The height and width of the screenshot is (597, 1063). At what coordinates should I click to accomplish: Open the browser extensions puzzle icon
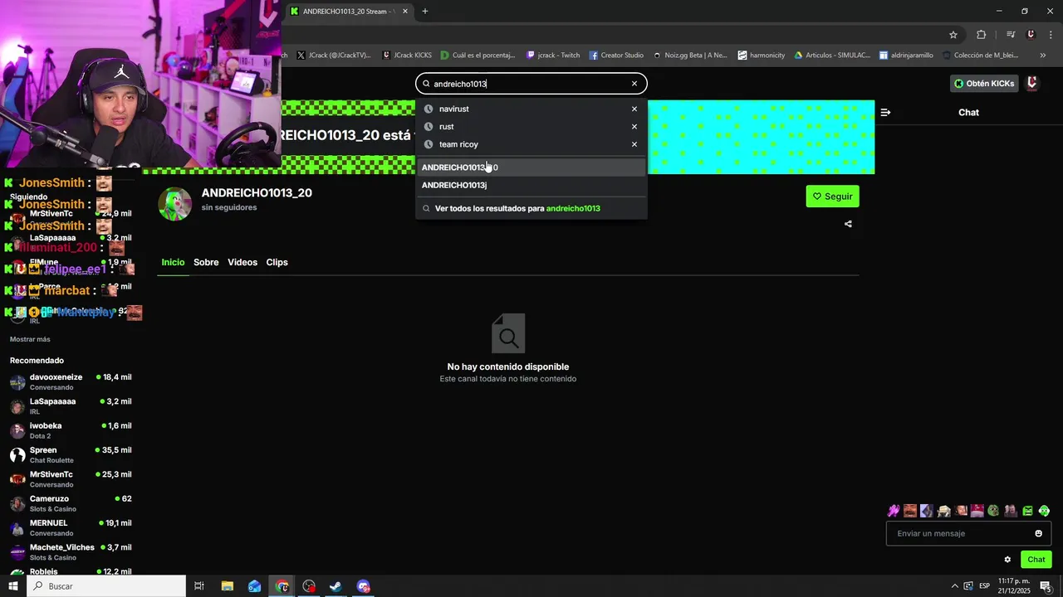coord(982,35)
